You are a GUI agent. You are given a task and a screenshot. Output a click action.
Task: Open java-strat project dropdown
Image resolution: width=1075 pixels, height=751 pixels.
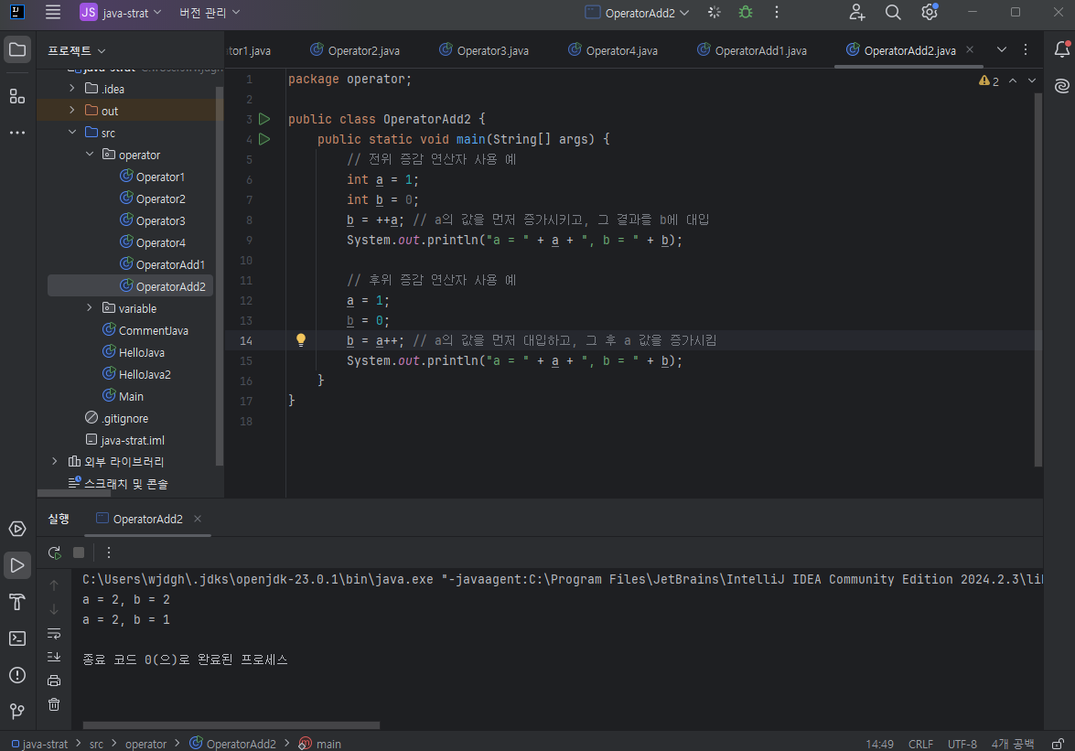coord(121,12)
